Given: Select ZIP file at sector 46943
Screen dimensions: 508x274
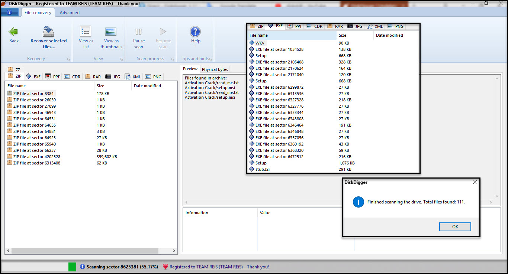Looking at the screenshot, I should (x=35, y=112).
